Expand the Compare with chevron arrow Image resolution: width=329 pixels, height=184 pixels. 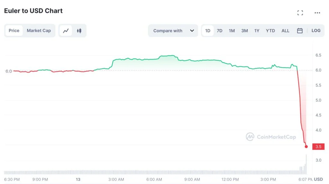[x=192, y=31]
